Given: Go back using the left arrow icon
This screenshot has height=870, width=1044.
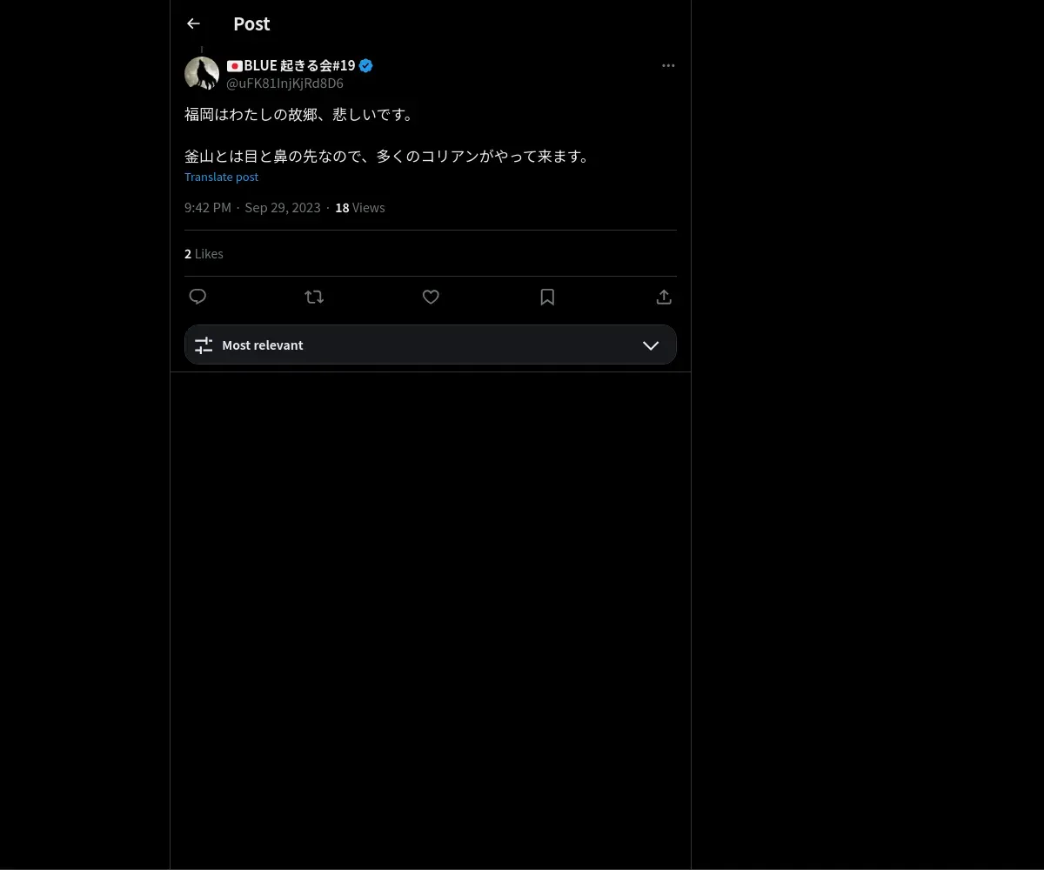Looking at the screenshot, I should [x=193, y=23].
